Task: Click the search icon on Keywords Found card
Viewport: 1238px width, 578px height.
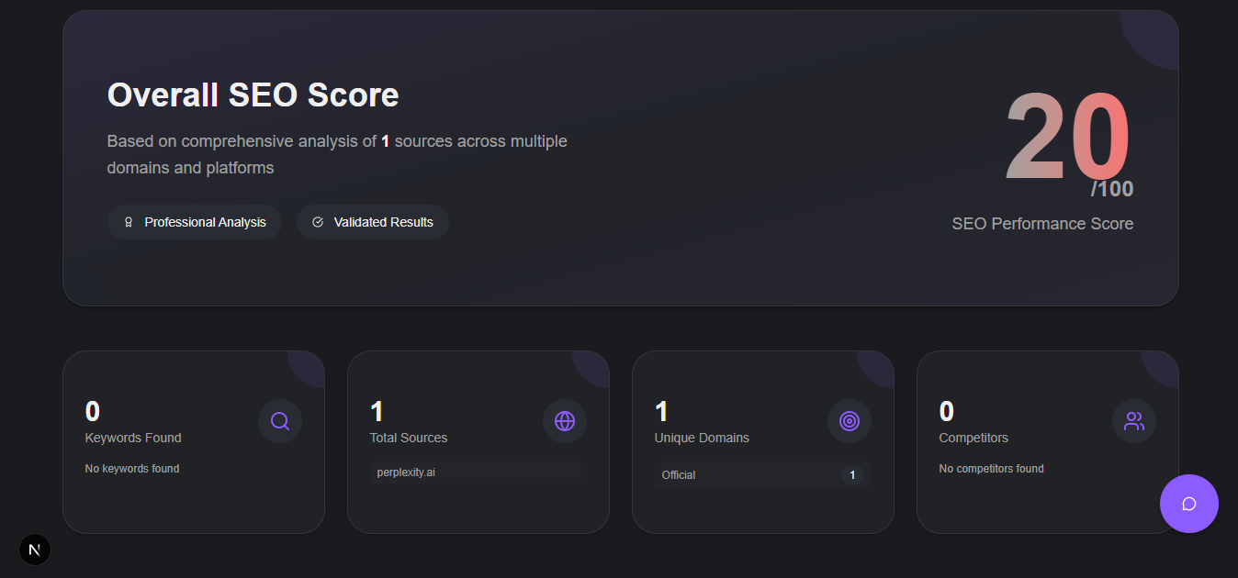Action: pos(280,421)
